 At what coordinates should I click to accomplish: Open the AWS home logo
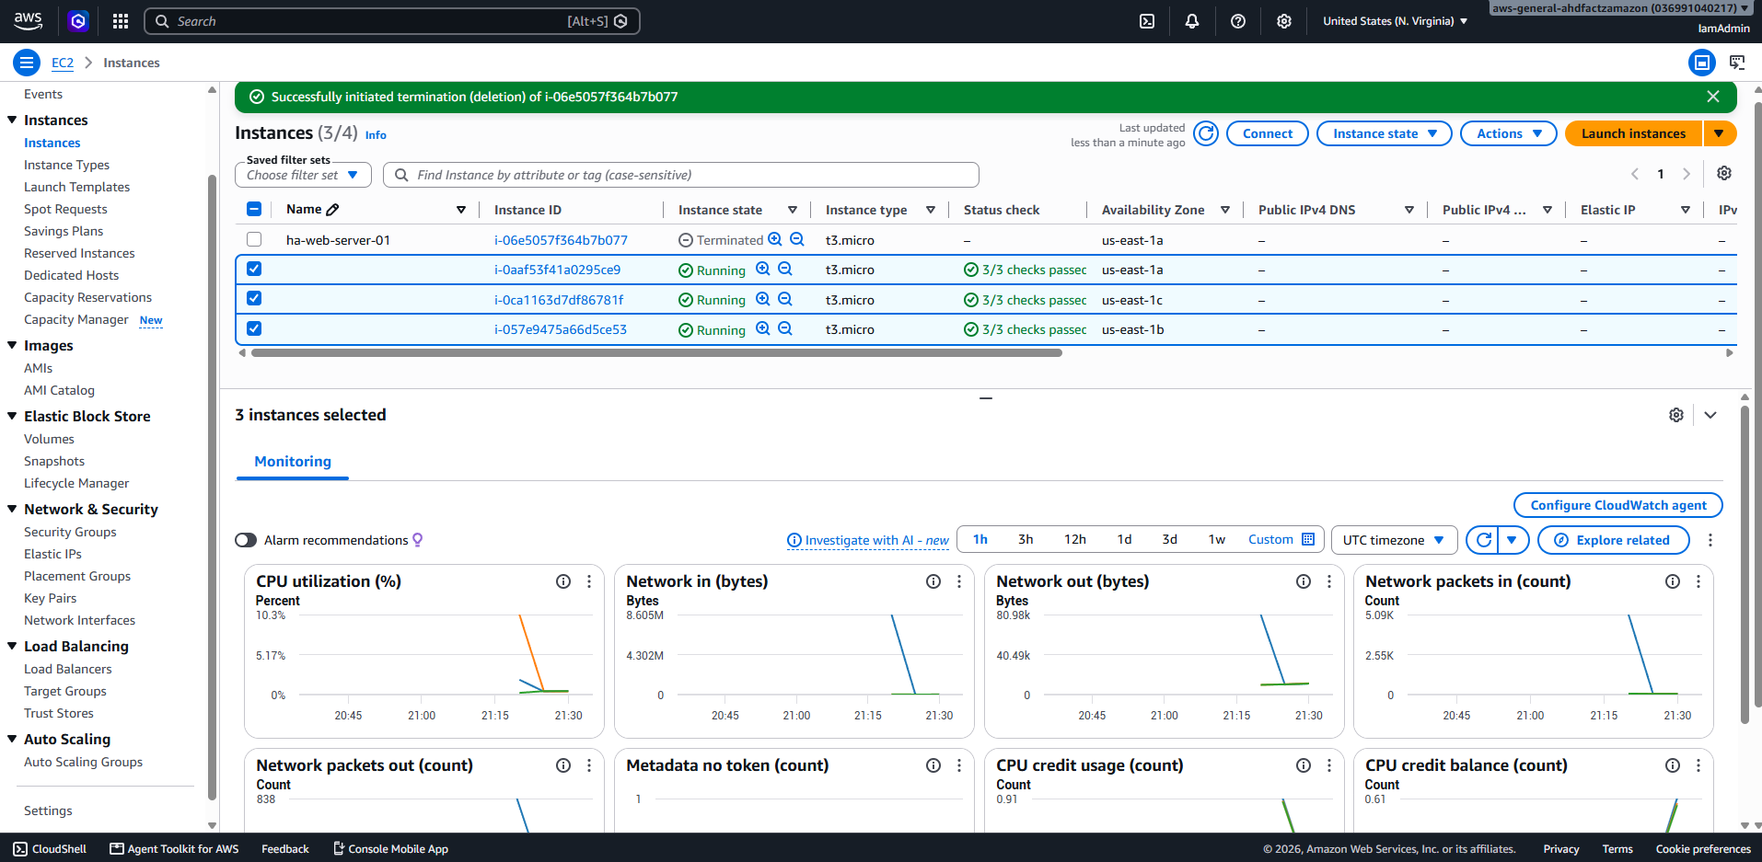tap(29, 21)
